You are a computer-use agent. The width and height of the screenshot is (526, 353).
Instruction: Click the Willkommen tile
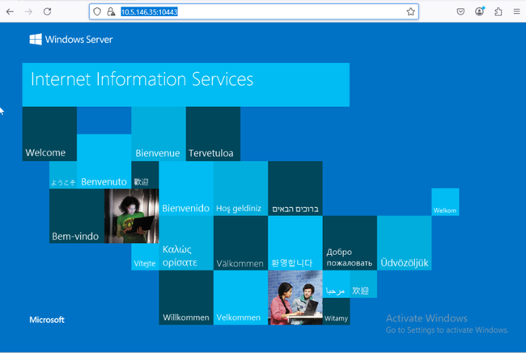pyautogui.click(x=186, y=298)
